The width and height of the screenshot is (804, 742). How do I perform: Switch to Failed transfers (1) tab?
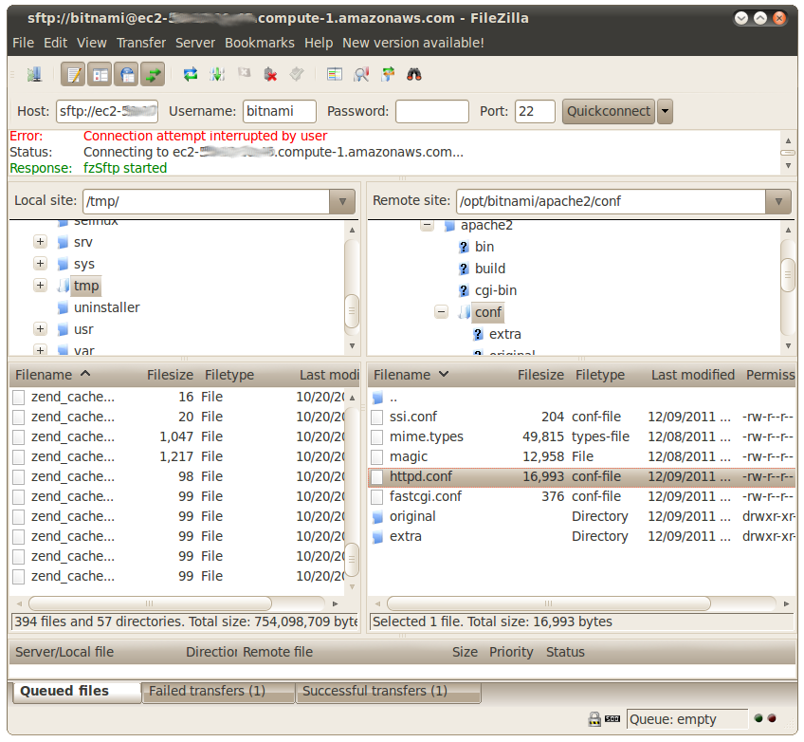(218, 692)
